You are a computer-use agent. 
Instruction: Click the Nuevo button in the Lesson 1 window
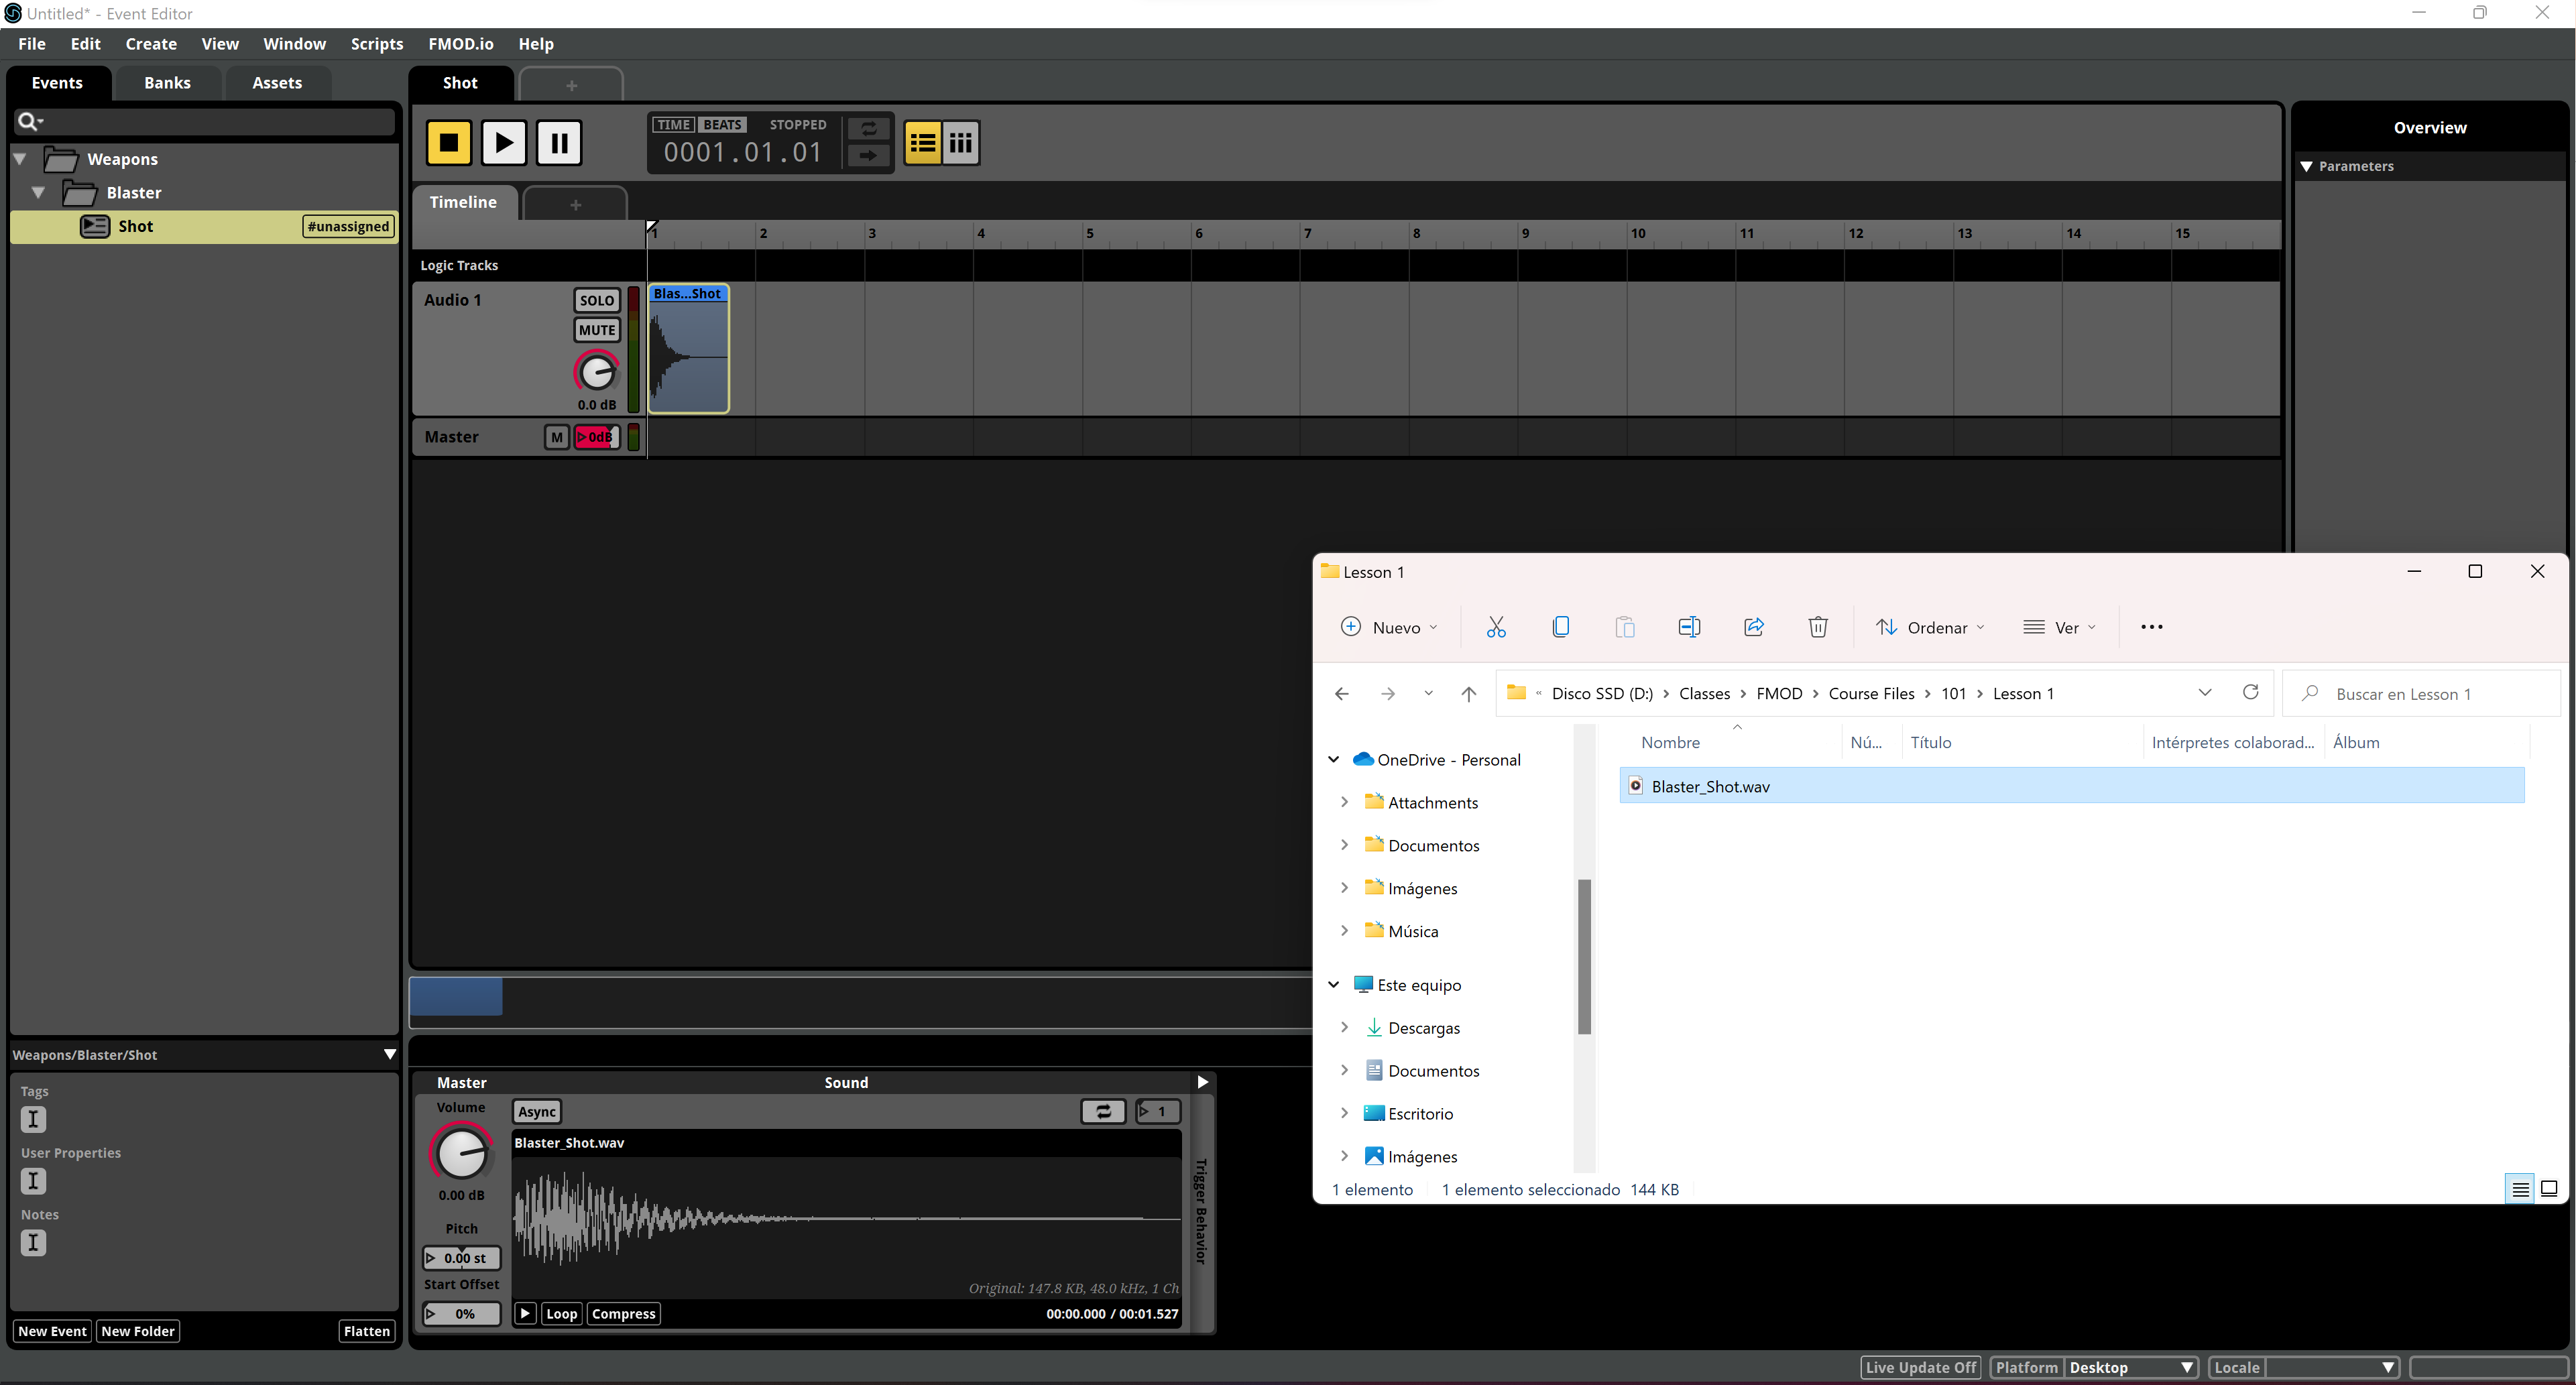(x=1389, y=627)
